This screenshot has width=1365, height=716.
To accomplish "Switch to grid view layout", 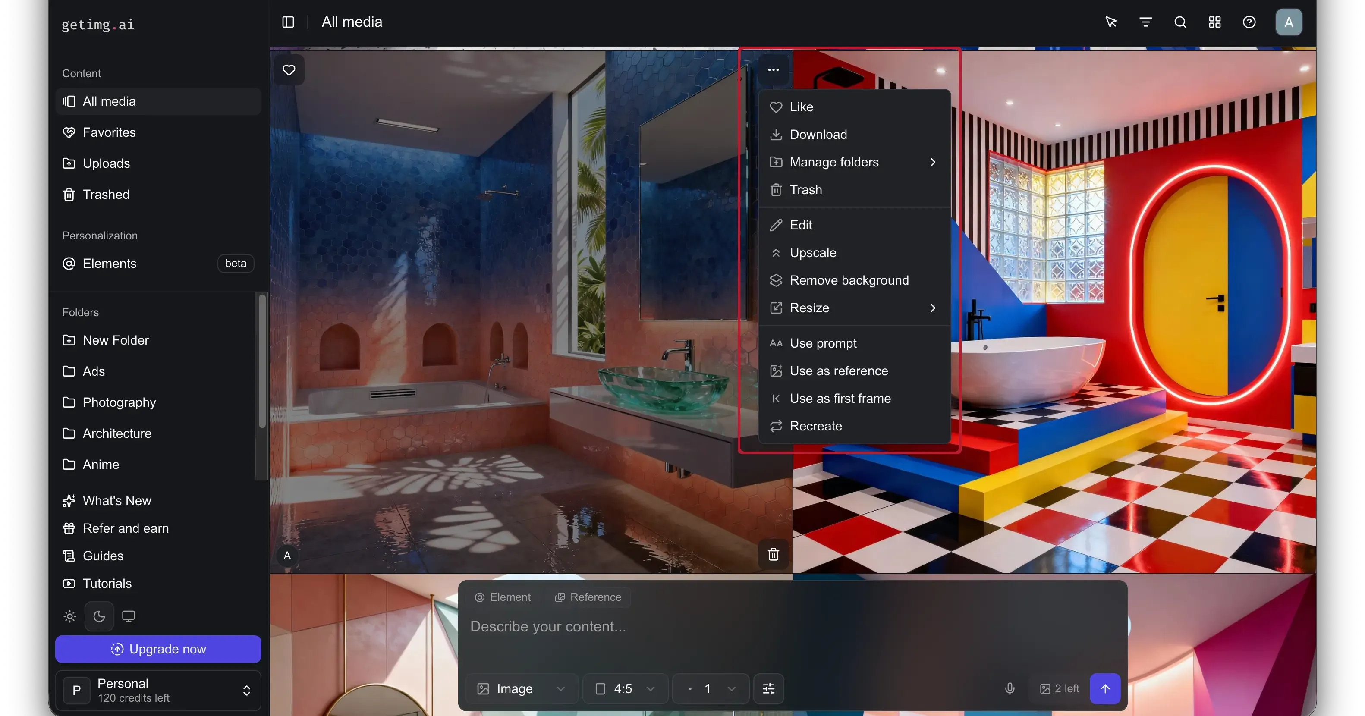I will pyautogui.click(x=1214, y=22).
